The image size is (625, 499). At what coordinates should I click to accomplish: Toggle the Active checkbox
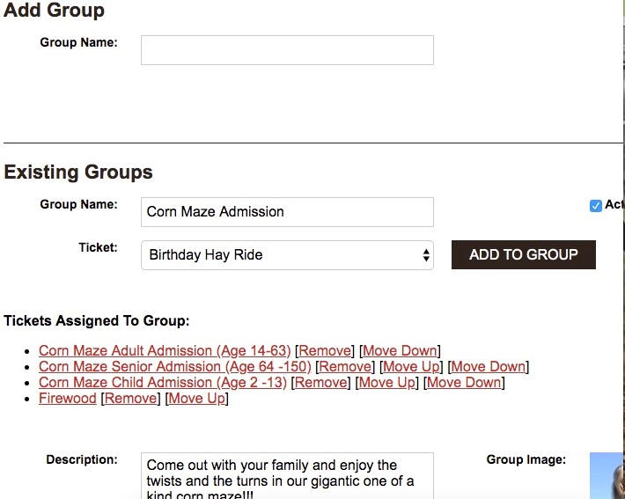pyautogui.click(x=596, y=206)
